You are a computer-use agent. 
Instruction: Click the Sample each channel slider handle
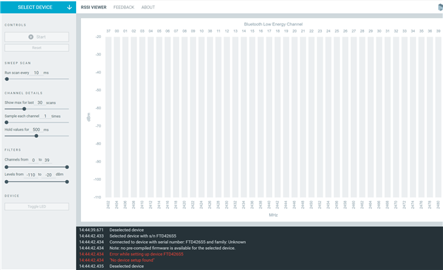coord(6,123)
